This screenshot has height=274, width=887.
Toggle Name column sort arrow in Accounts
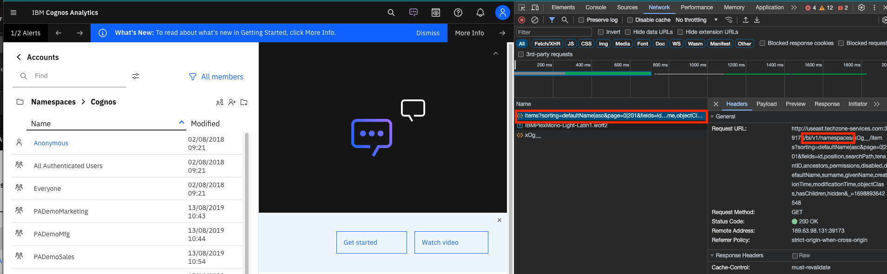click(182, 123)
